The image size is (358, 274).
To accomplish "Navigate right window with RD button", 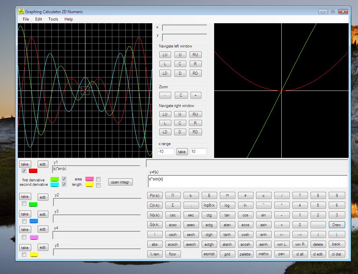I will (195, 132).
